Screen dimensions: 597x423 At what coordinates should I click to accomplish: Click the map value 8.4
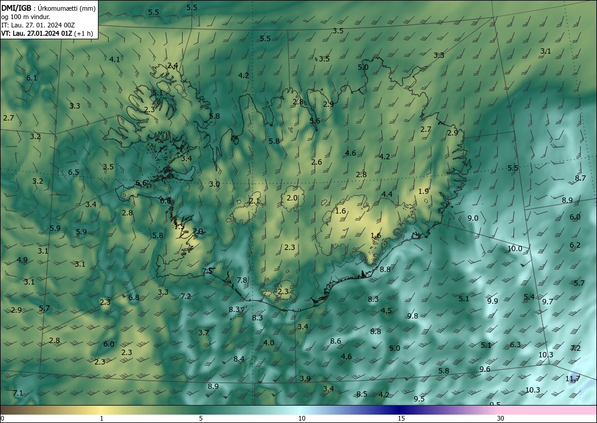coord(239,359)
